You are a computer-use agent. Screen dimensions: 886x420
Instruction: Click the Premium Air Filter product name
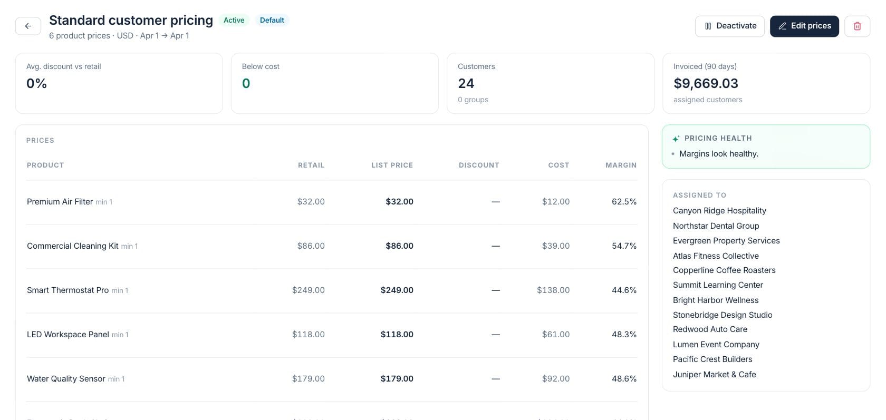tap(60, 202)
